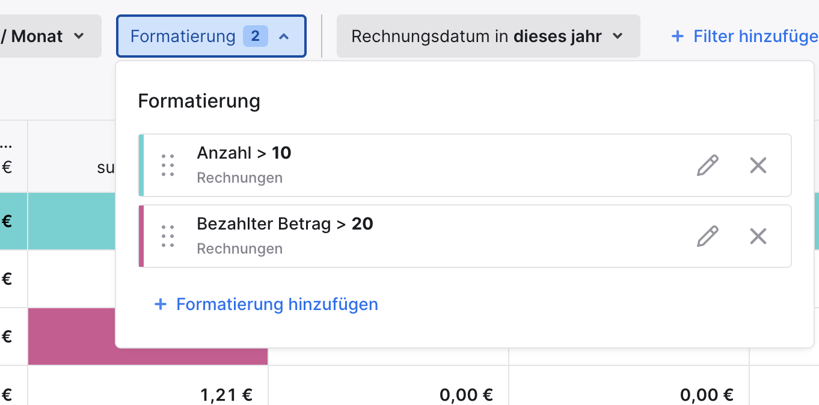819x405 pixels.
Task: Edit the 'Anzahl > 10' formatting rule
Action: pyautogui.click(x=708, y=165)
